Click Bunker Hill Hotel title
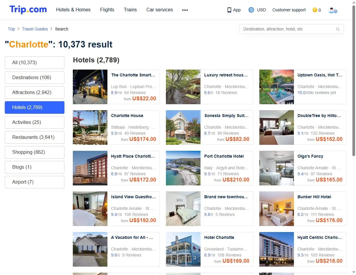356x275 pixels. [314, 197]
